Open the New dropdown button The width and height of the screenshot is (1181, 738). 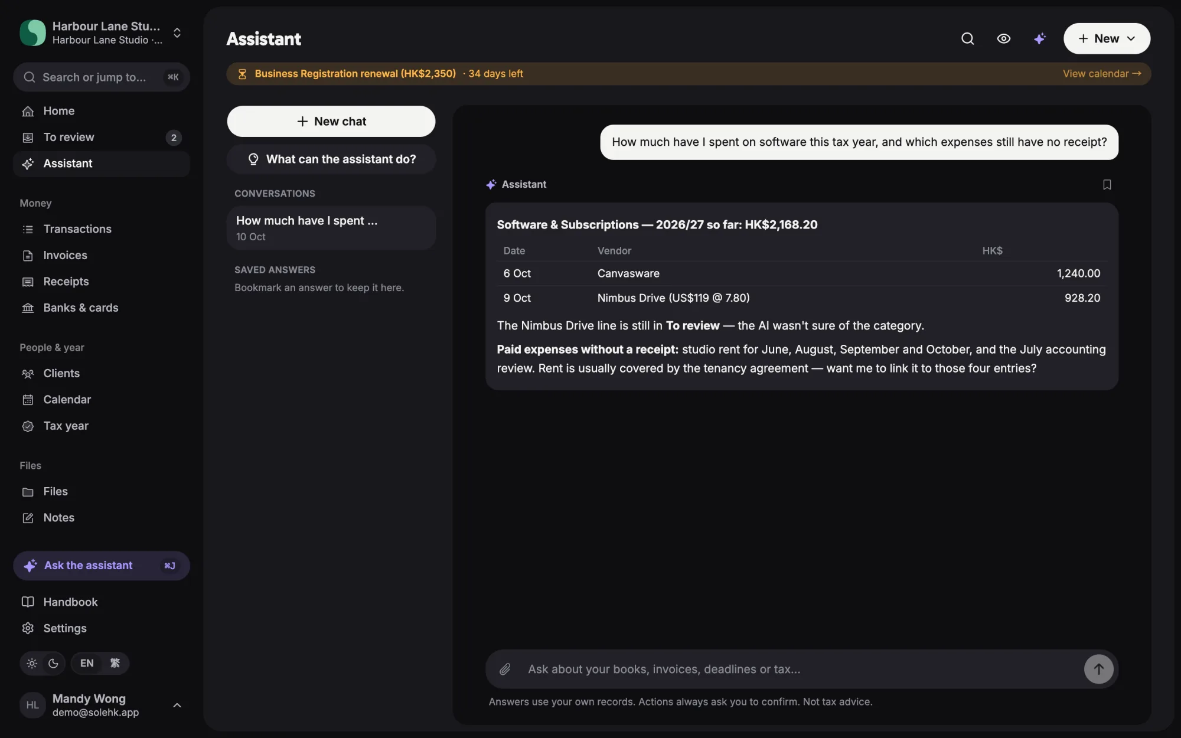(x=1107, y=38)
